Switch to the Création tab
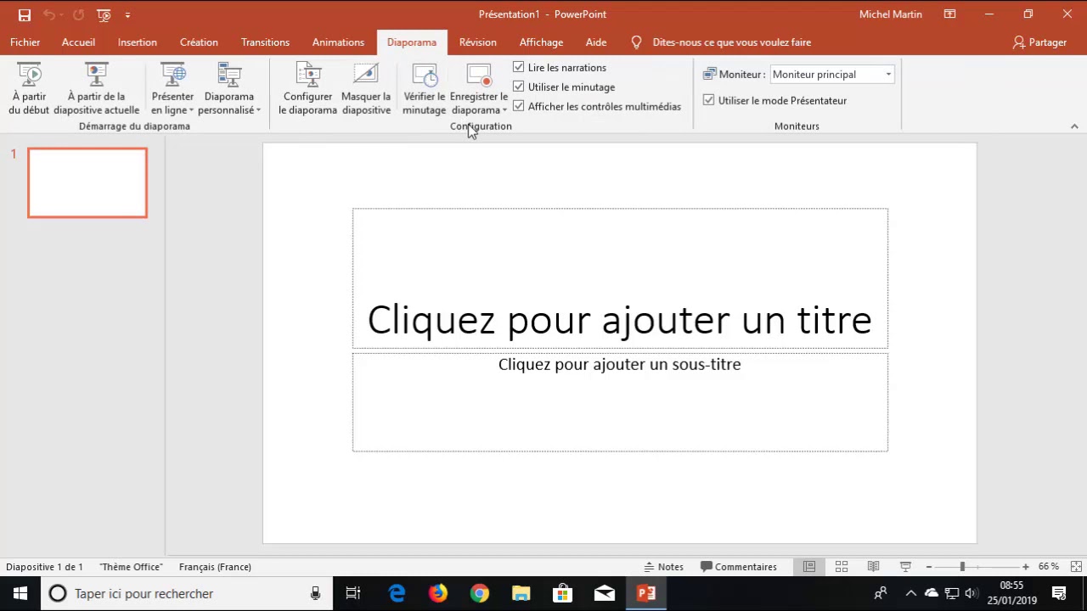 pos(199,42)
